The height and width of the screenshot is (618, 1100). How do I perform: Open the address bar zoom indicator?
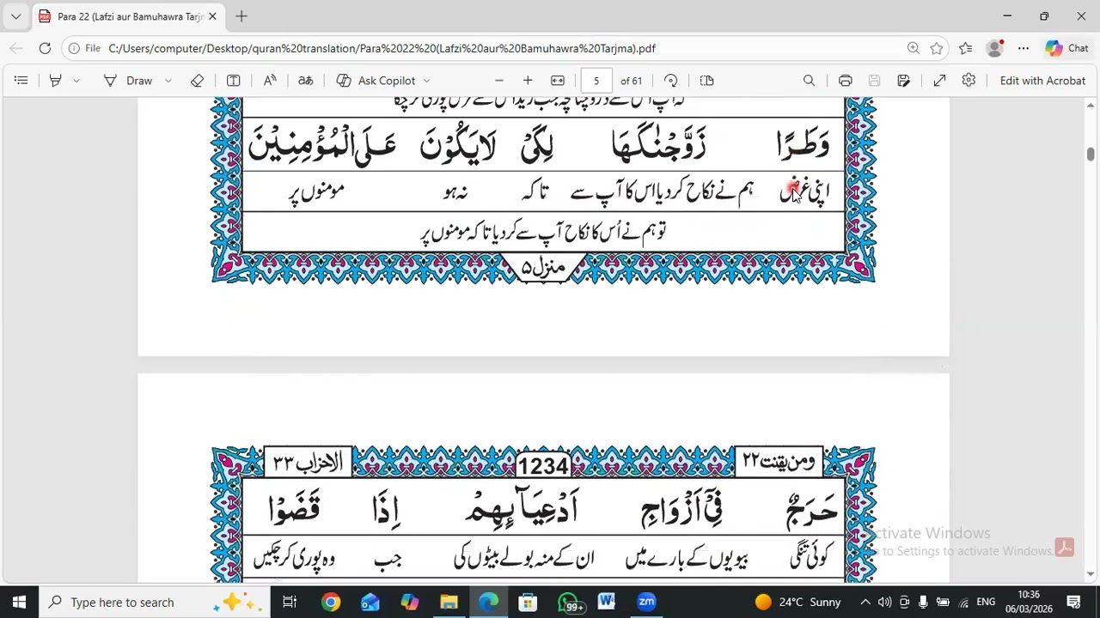click(913, 49)
